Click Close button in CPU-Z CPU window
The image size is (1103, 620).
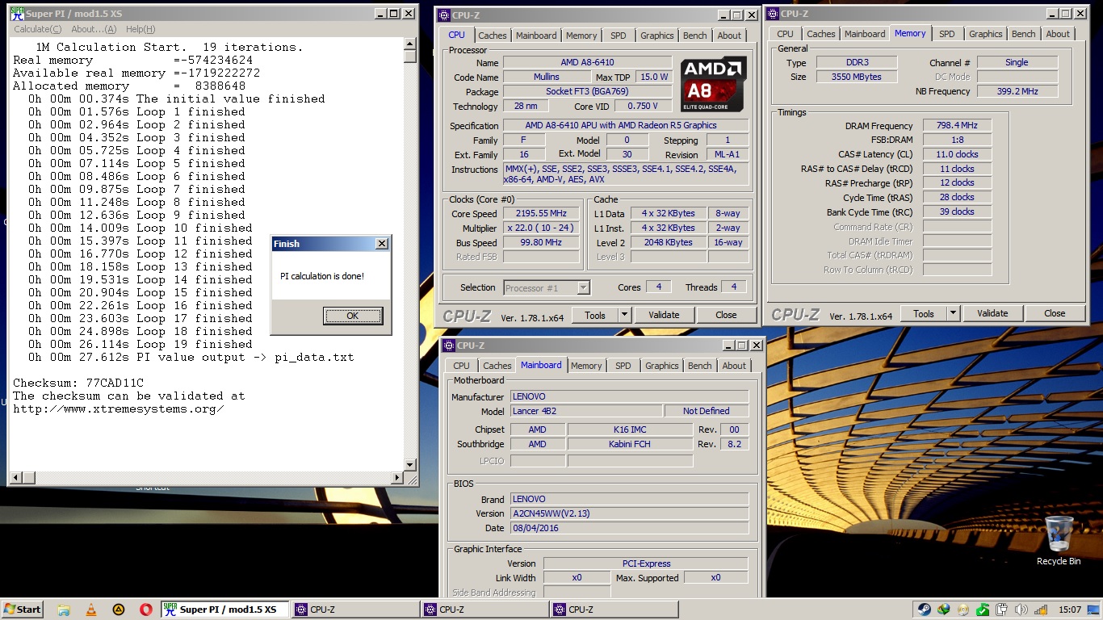point(726,315)
